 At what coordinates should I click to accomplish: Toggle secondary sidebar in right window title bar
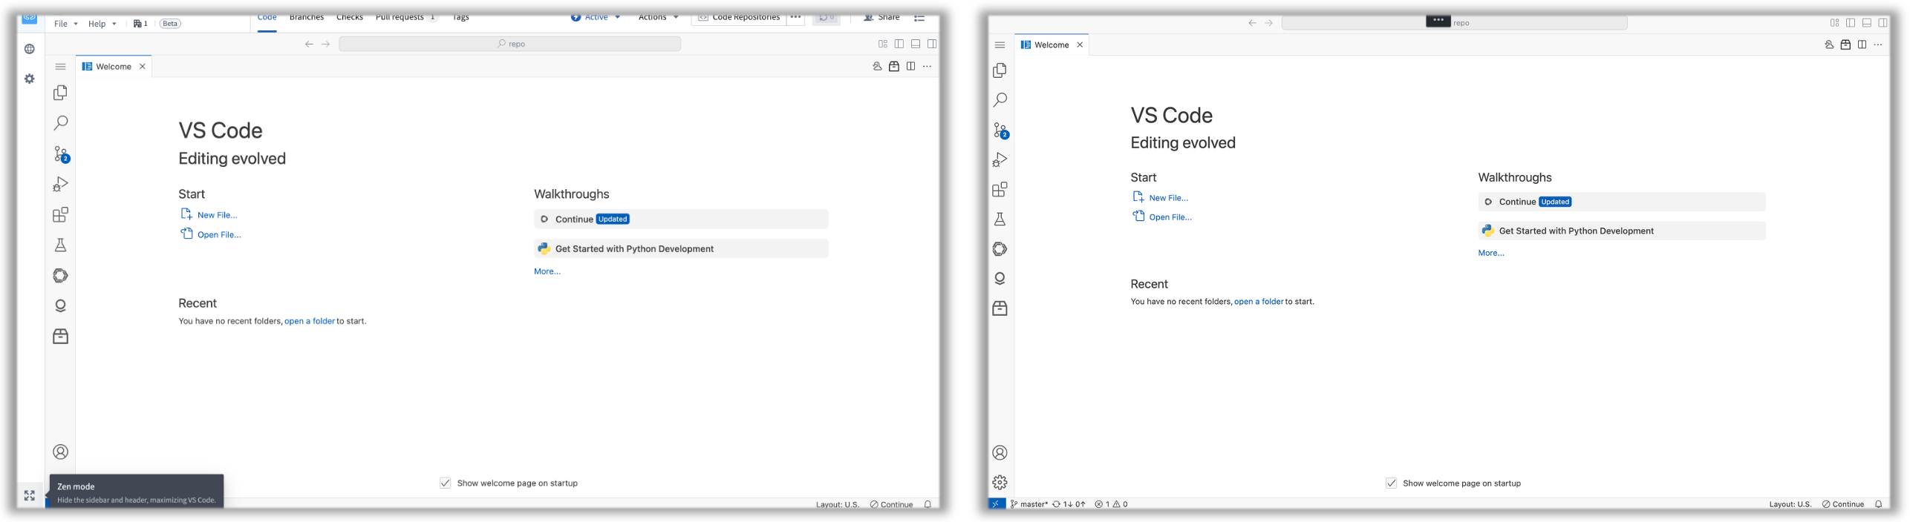[1883, 23]
